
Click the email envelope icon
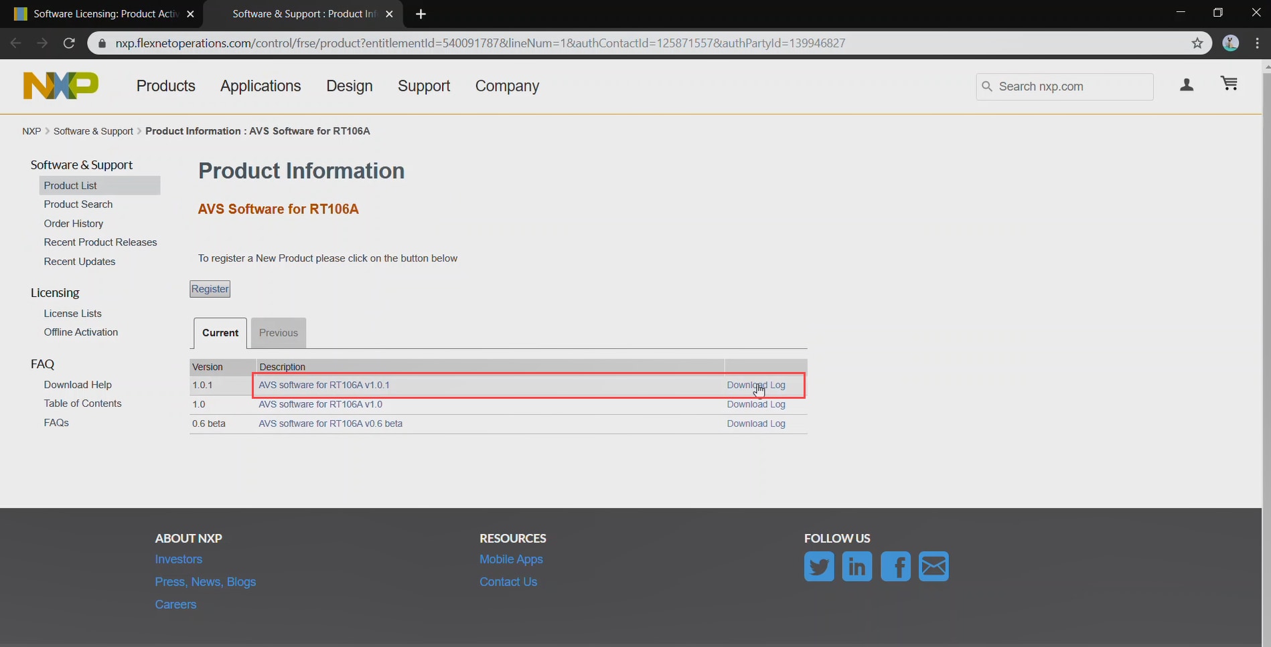coord(933,567)
